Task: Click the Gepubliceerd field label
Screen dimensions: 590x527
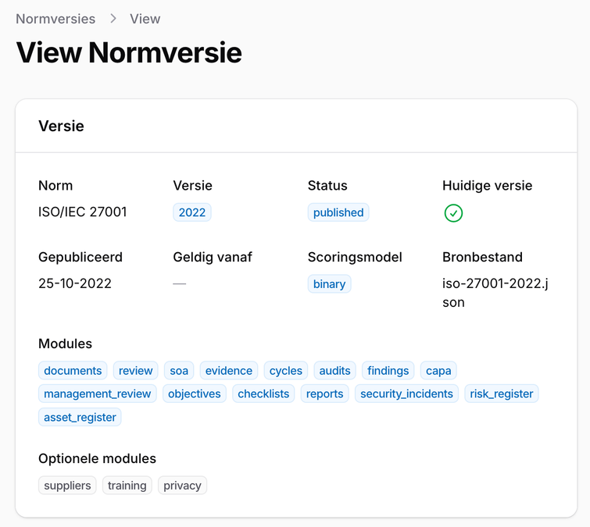Action: coord(80,257)
